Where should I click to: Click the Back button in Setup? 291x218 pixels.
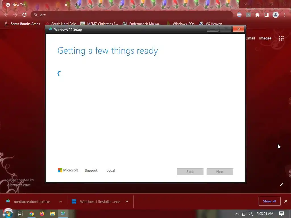(x=190, y=172)
